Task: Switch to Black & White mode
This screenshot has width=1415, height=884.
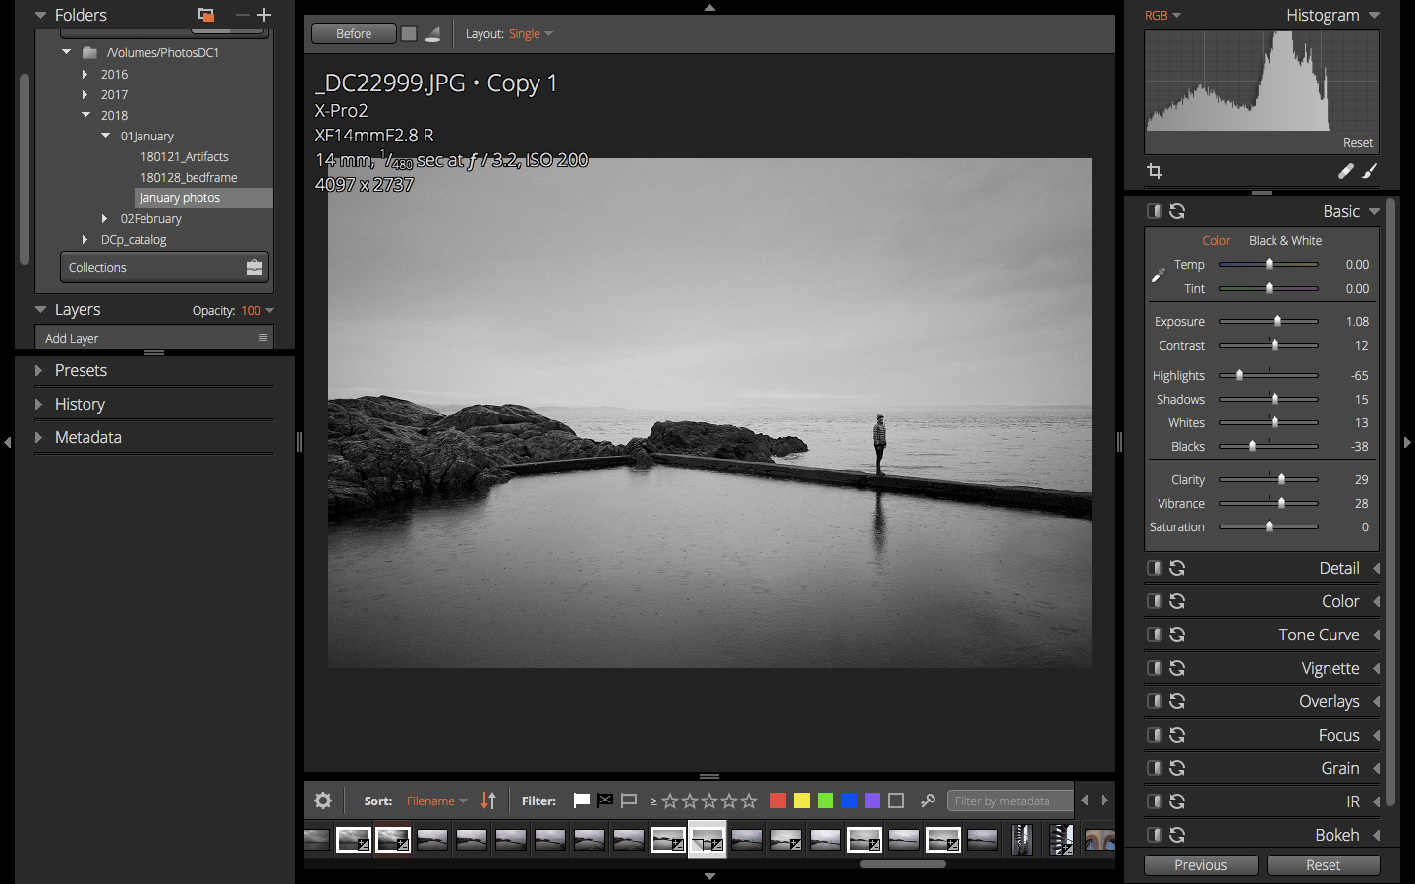Action: coord(1285,240)
